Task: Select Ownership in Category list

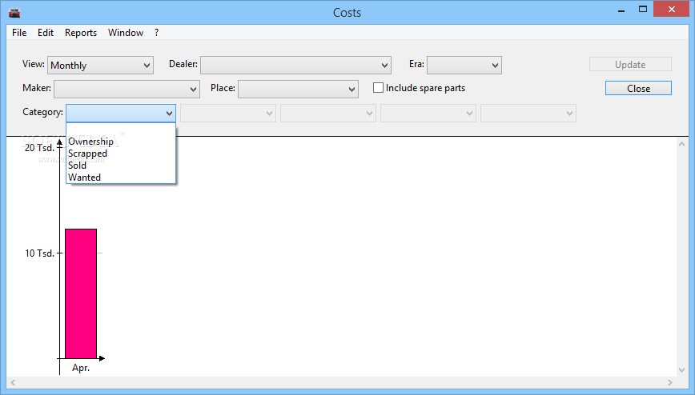Action: (x=121, y=142)
